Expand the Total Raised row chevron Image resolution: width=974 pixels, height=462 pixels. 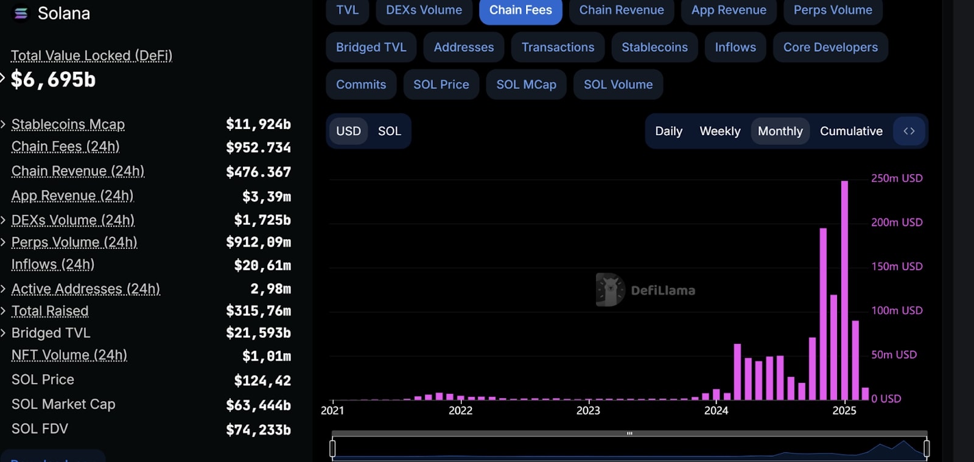coord(3,310)
